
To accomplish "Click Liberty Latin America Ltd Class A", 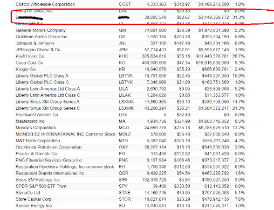I will (47, 89).
